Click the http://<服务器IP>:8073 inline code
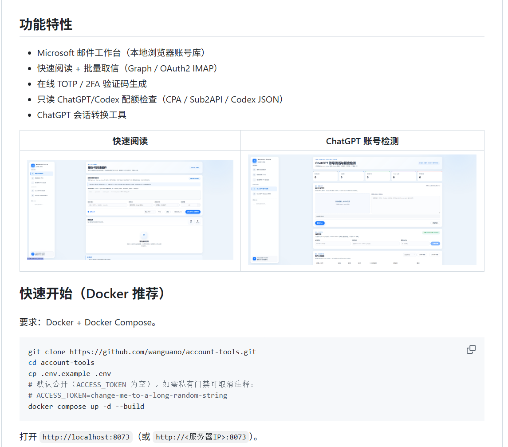The image size is (508, 447). coord(201,437)
